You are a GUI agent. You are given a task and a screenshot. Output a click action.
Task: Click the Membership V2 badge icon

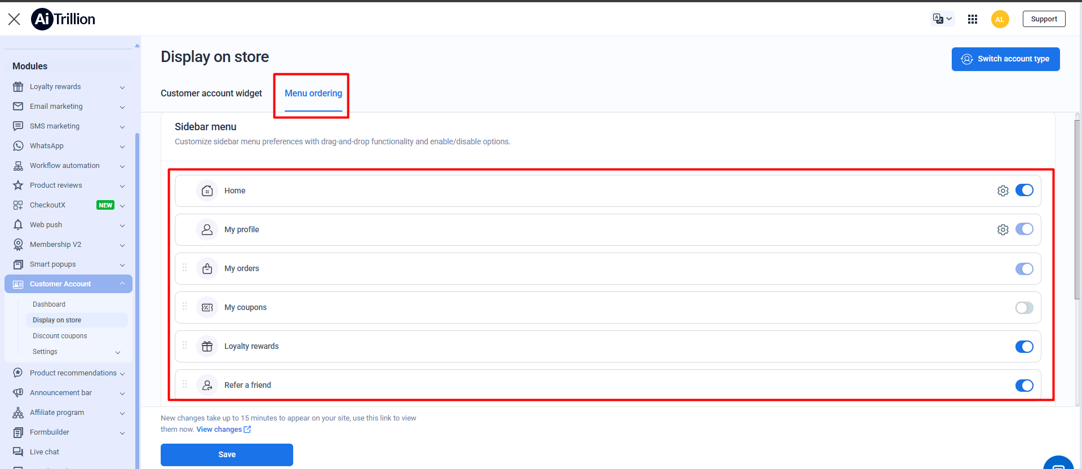point(18,245)
